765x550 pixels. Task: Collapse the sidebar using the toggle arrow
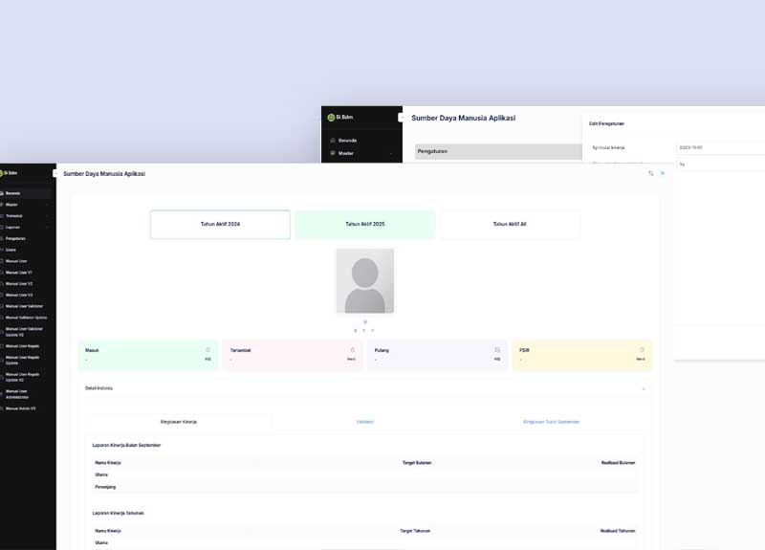click(x=55, y=173)
